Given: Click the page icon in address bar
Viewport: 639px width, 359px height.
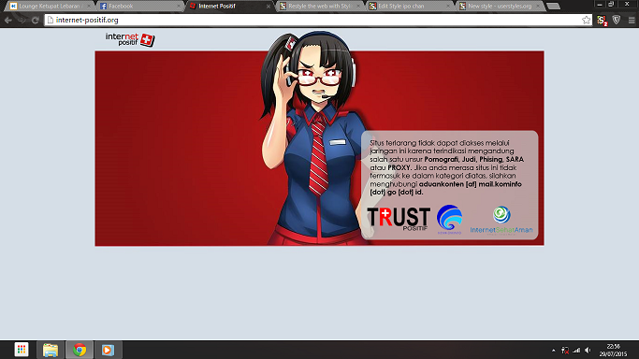Looking at the screenshot, I should coord(51,20).
